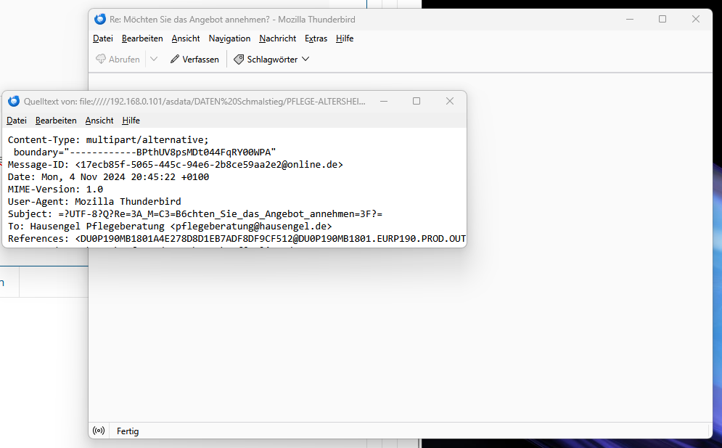Image resolution: width=722 pixels, height=448 pixels.
Task: Open Nachricht menu in Thunderbird window
Action: point(278,38)
